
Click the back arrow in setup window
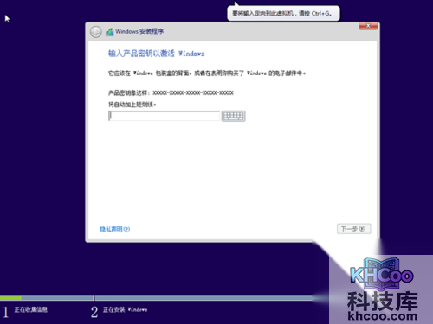tap(95, 32)
